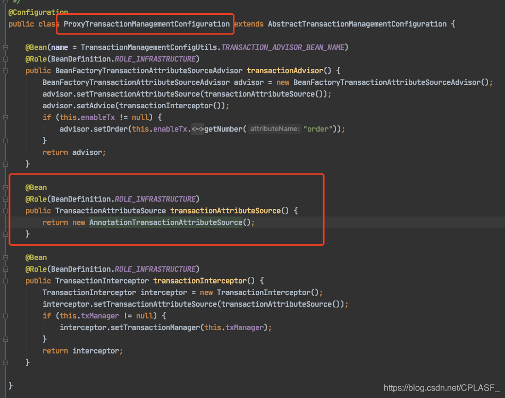Click fold end marker below return advisor line

(5, 165)
